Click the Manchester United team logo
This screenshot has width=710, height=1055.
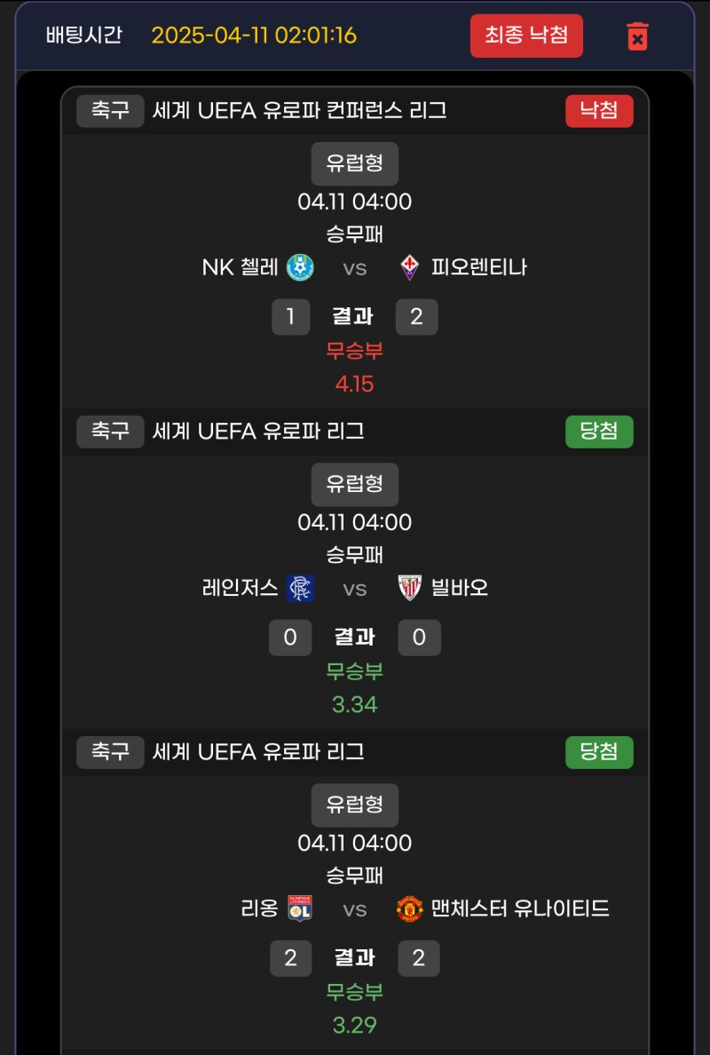pos(409,908)
